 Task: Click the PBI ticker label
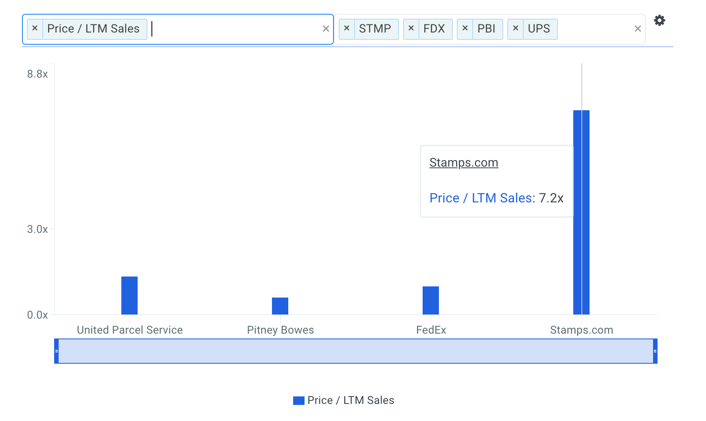pyautogui.click(x=487, y=29)
